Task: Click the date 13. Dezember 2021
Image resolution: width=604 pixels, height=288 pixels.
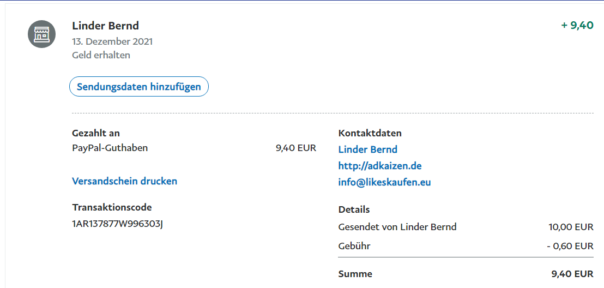Action: coord(112,41)
